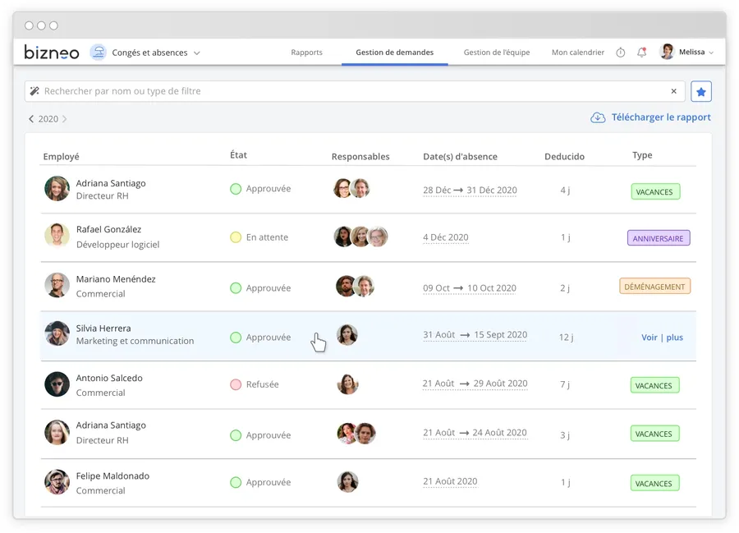The width and height of the screenshot is (739, 533).
Task: Open the Gestion de l'équipe tab
Action: (496, 53)
